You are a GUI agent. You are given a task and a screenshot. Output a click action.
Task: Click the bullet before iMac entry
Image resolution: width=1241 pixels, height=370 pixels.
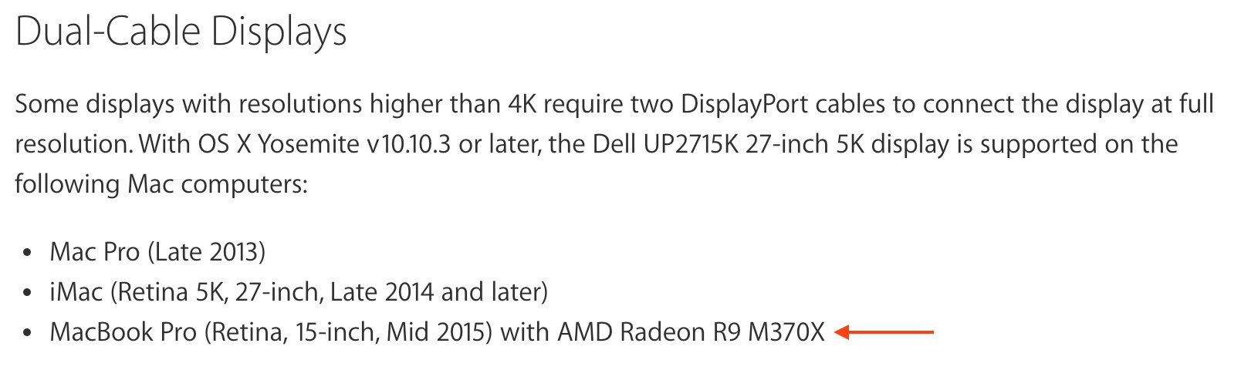pos(28,293)
